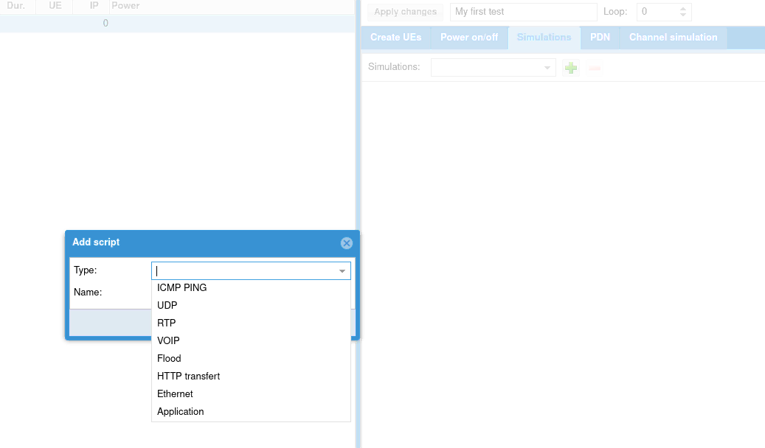Open the Channel simulation tab

point(673,38)
